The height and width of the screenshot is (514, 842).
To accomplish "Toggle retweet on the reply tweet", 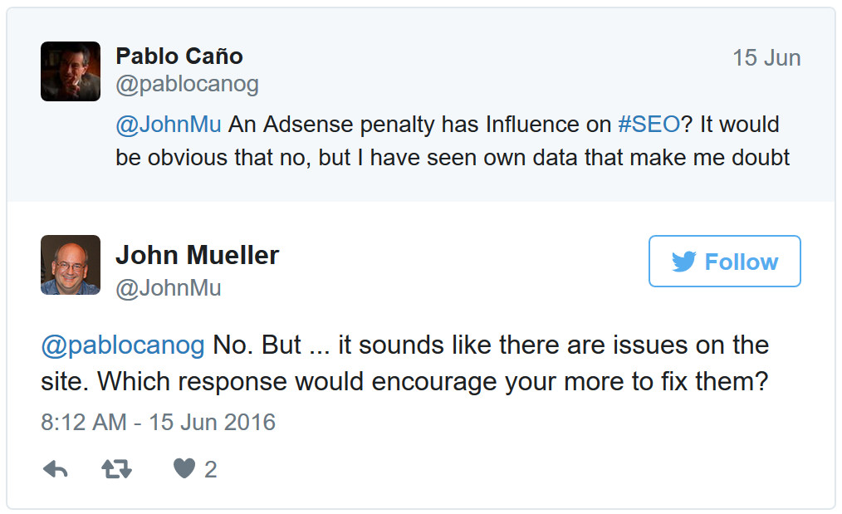I will pos(116,469).
